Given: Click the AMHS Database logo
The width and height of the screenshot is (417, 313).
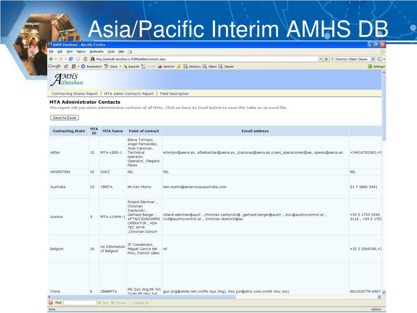Looking at the screenshot, I should click(x=67, y=79).
